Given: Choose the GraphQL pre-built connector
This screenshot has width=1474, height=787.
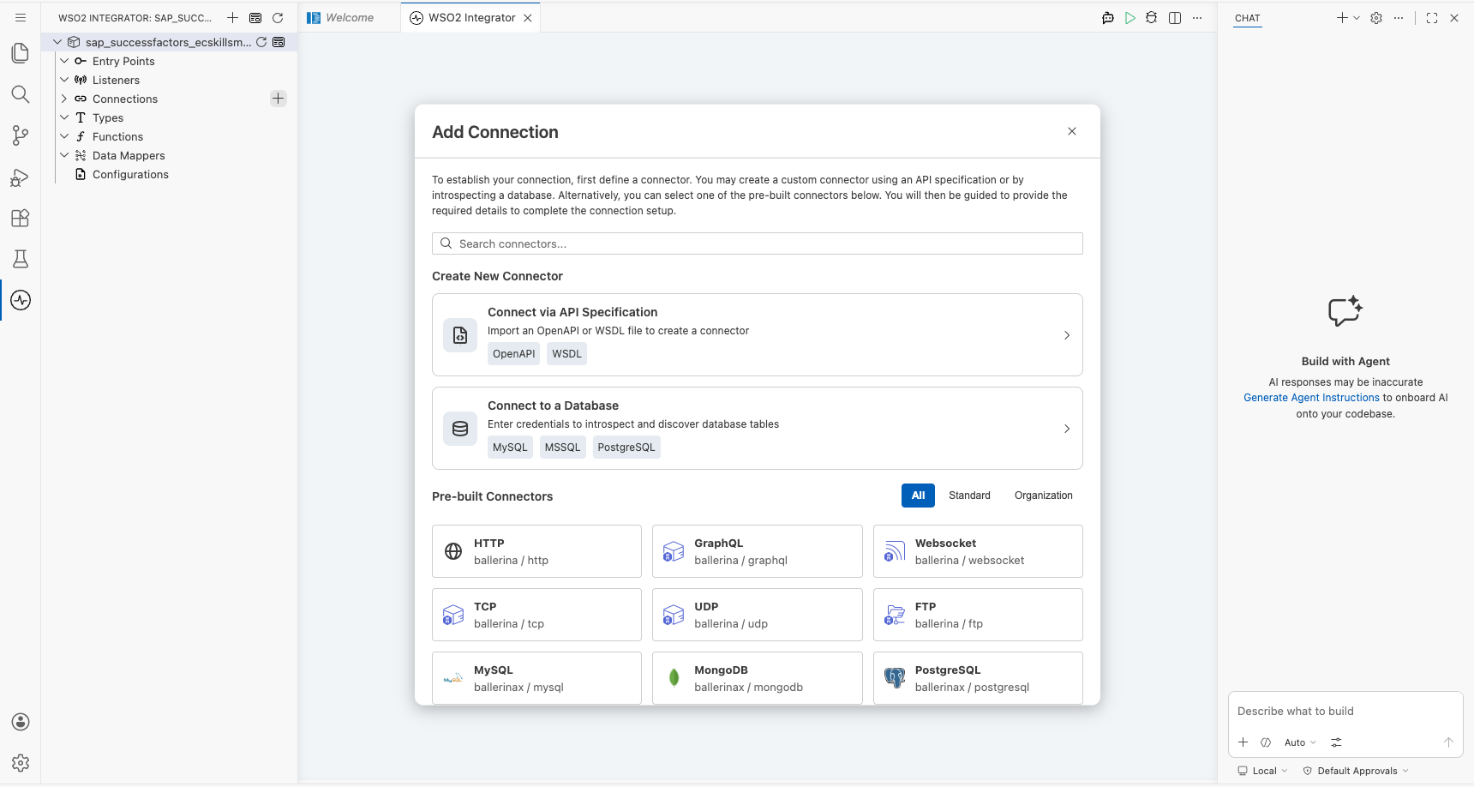Looking at the screenshot, I should [x=758, y=551].
